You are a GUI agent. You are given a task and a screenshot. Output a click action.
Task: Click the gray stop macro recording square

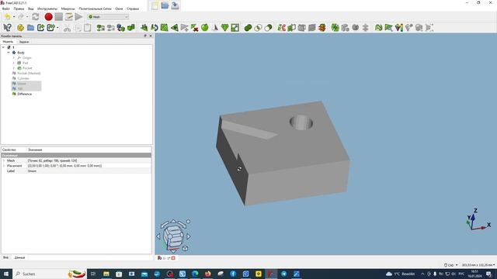click(x=59, y=17)
